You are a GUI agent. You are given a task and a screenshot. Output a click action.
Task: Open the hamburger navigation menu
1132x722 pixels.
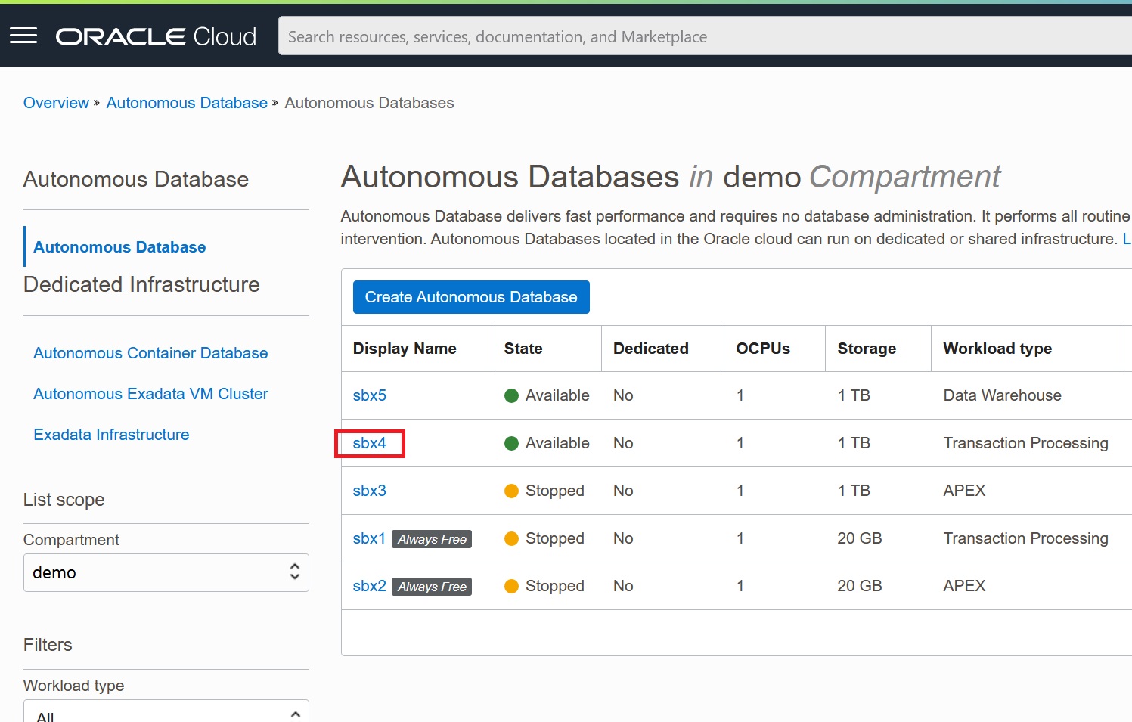point(23,36)
